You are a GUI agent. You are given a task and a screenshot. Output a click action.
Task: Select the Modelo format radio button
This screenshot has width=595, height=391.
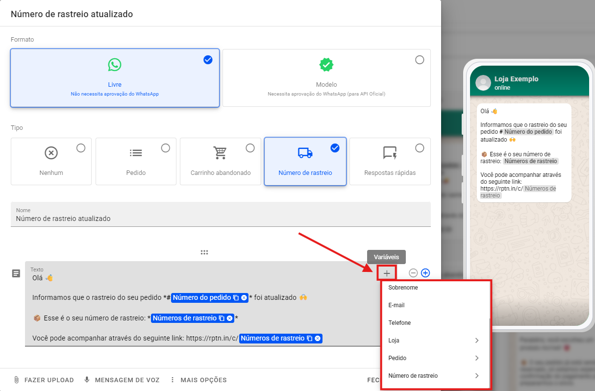(x=420, y=60)
